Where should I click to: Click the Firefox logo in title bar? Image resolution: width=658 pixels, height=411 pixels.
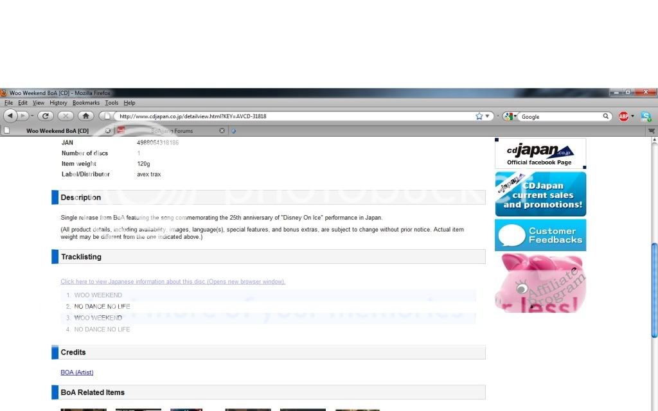tap(4, 92)
